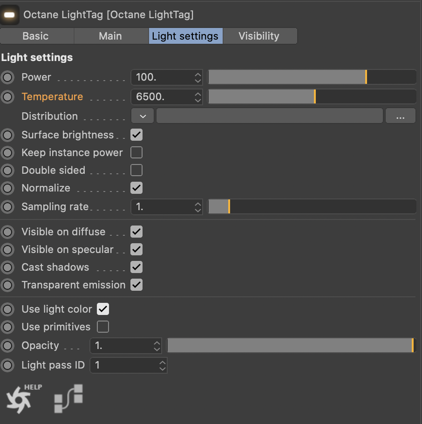Enable the Keep instance power checkbox
Image resolution: width=422 pixels, height=424 pixels.
point(136,153)
